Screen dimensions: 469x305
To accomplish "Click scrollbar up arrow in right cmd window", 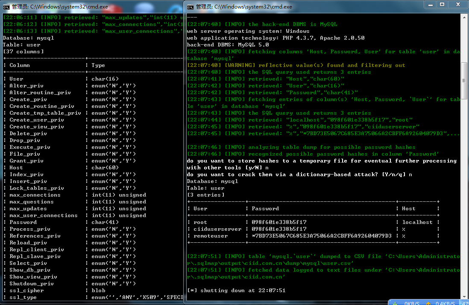I will point(464,17).
